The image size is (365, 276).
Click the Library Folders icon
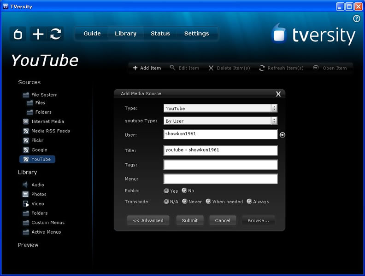coord(26,213)
